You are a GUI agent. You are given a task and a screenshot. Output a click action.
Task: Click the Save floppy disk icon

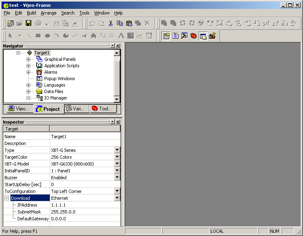click(29, 23)
